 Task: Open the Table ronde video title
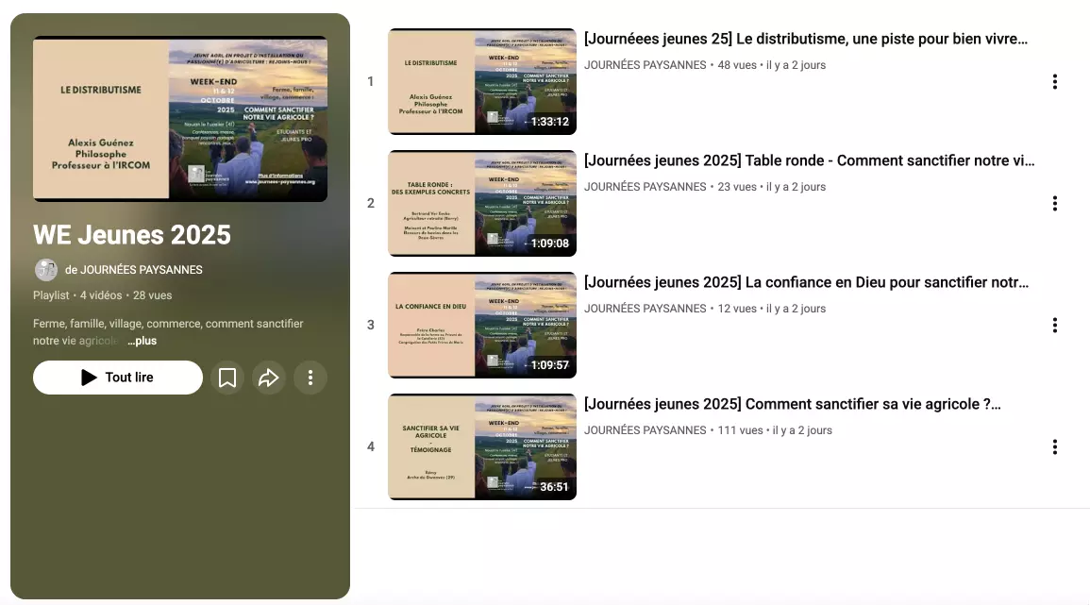(809, 161)
